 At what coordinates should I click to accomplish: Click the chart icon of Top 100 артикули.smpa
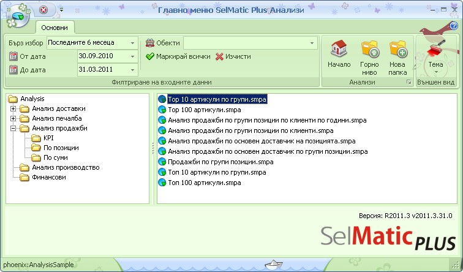pos(162,110)
